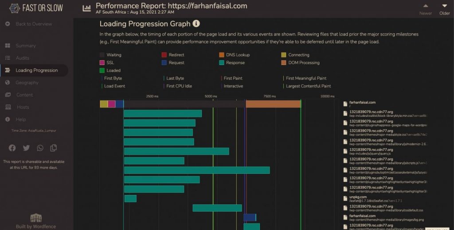Click response bar for autoptimize lazysizes row

pos(197,170)
